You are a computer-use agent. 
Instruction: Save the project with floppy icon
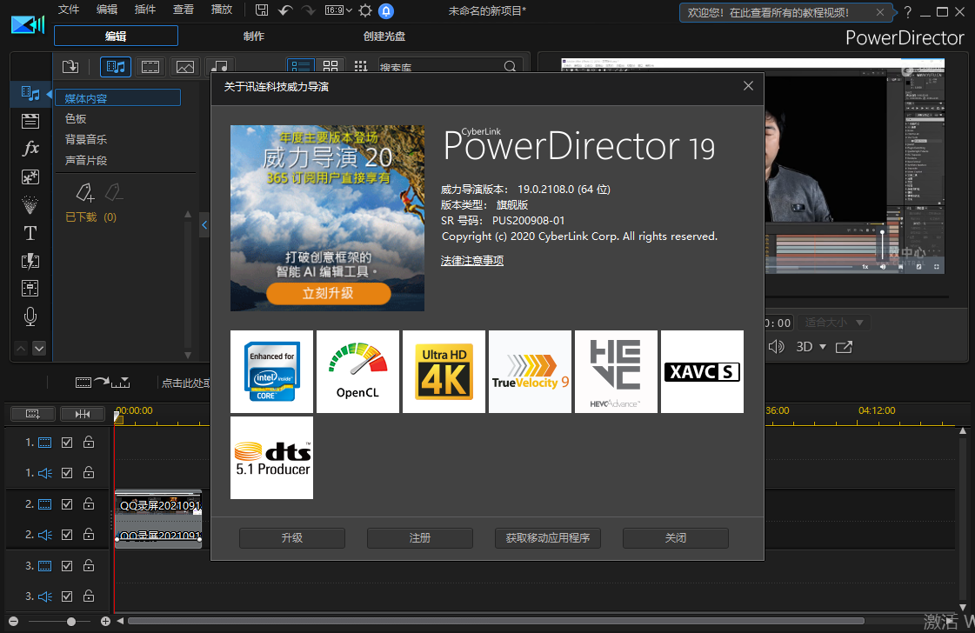(x=262, y=10)
